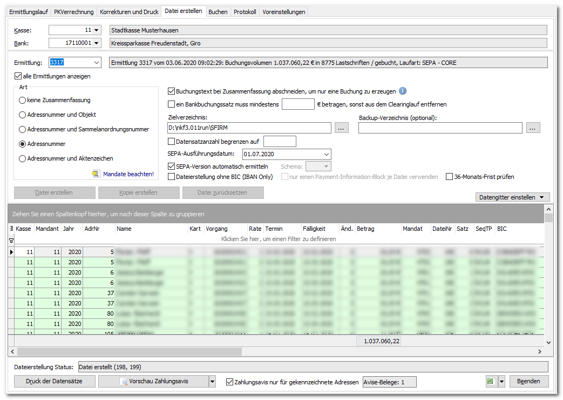Switch to the Ermittlungslauf tab

(29, 12)
